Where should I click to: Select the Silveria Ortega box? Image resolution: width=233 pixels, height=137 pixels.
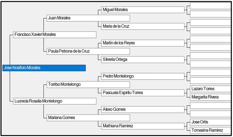(x=143, y=60)
